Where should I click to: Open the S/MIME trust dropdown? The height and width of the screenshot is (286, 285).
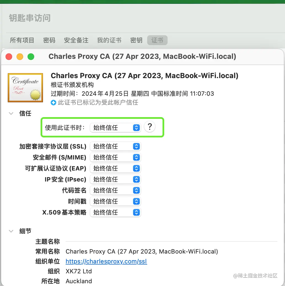pyautogui.click(x=115, y=157)
